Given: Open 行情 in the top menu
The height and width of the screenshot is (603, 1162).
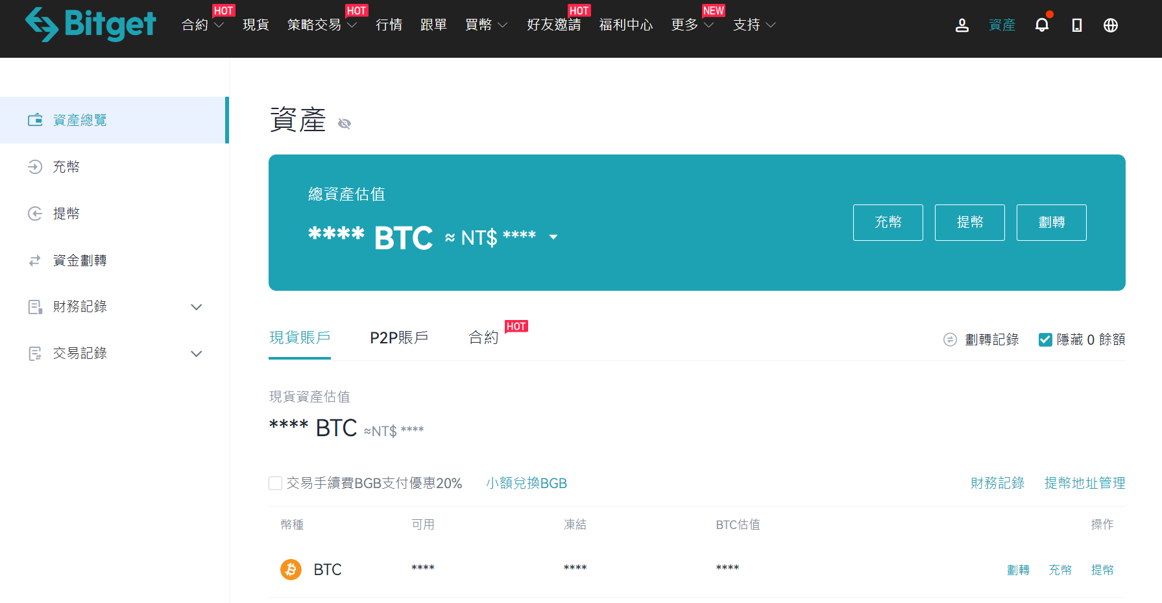Looking at the screenshot, I should point(389,25).
